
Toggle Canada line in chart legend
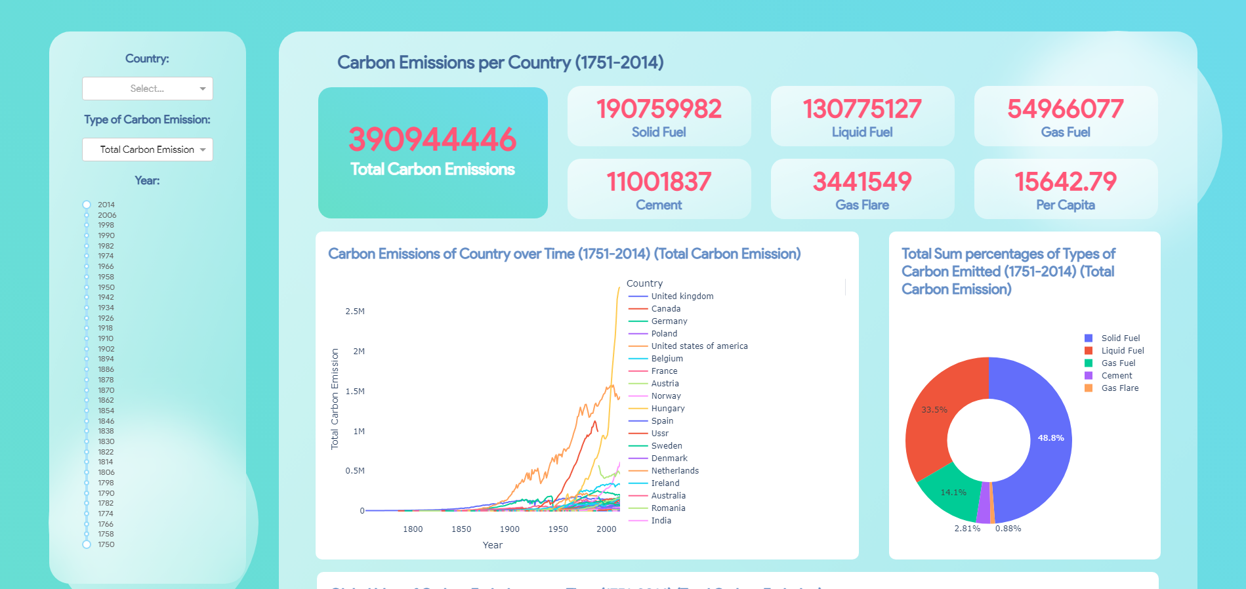point(654,309)
